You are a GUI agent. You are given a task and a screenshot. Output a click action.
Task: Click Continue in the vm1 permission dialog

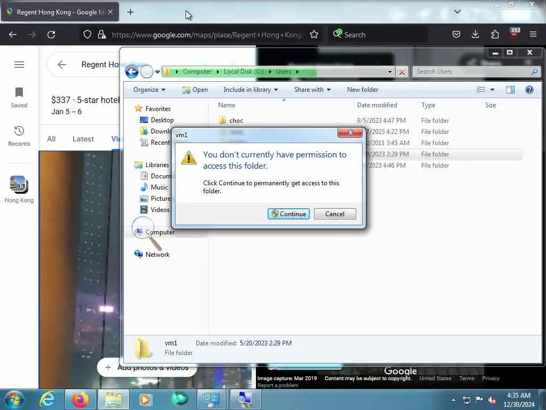point(288,214)
